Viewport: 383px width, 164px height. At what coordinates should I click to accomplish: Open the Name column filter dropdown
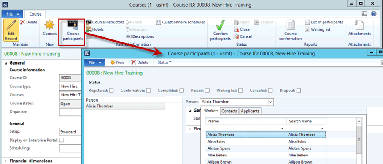(x=282, y=128)
